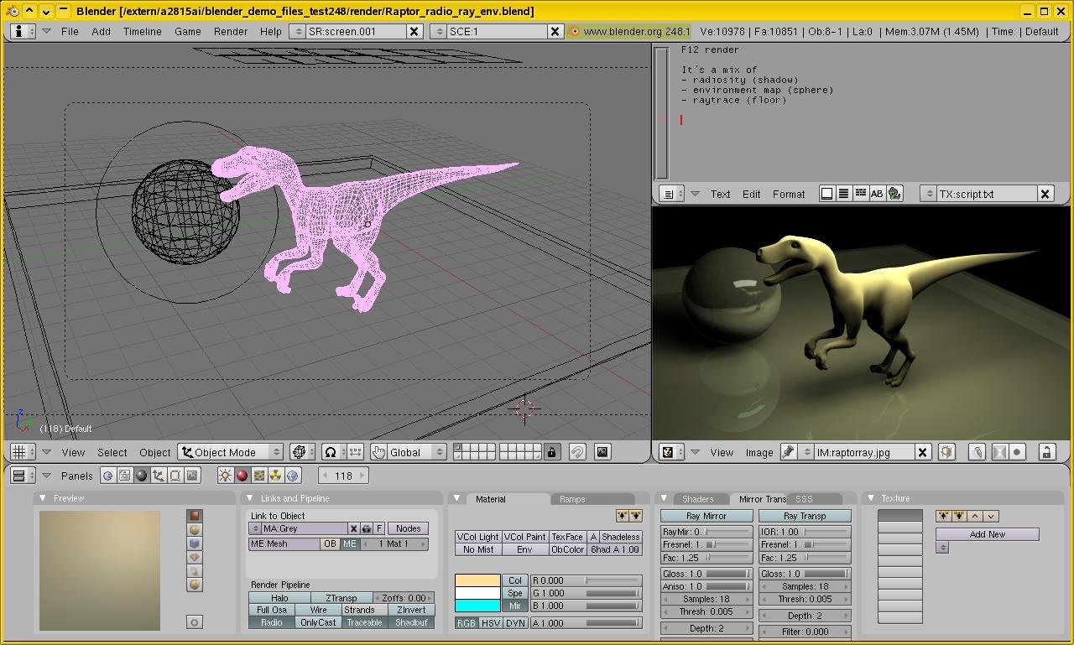
Task: Open the Format menu in text editor
Action: (x=788, y=194)
